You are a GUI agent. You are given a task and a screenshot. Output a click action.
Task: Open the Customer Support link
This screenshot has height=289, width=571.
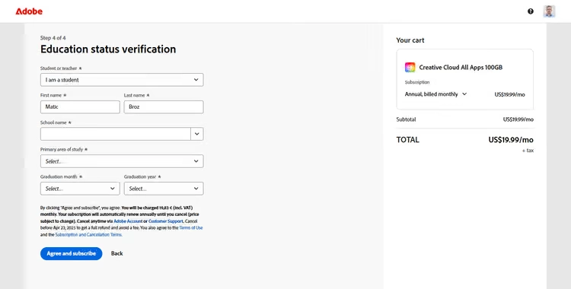click(166, 221)
